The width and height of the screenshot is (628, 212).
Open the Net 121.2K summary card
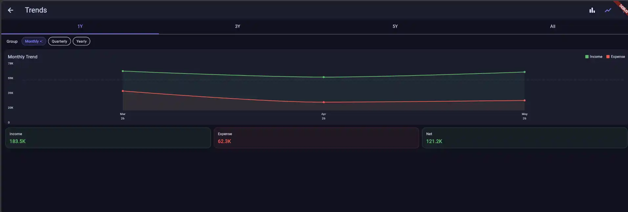pyautogui.click(x=525, y=138)
